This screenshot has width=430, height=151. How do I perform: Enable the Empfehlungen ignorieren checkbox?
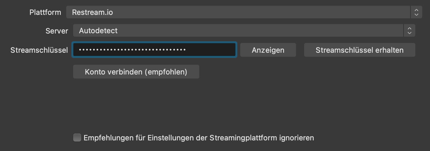tap(77, 138)
